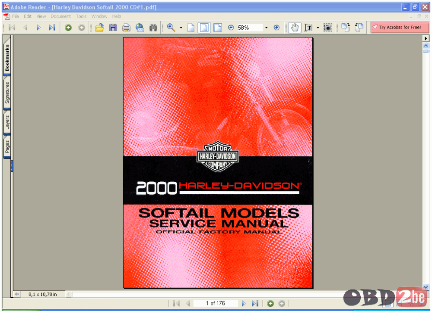This screenshot has height=311, width=432.
Task: Click previous view green arrow in bottom bar
Action: click(270, 303)
